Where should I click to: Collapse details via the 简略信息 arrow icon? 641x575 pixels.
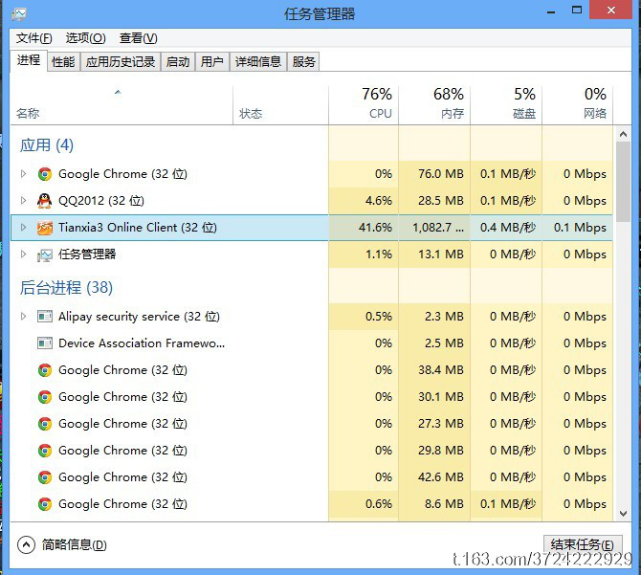pyautogui.click(x=26, y=544)
